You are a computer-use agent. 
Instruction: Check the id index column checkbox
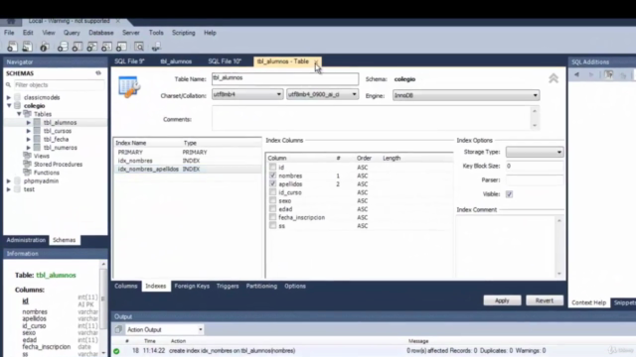tap(272, 167)
